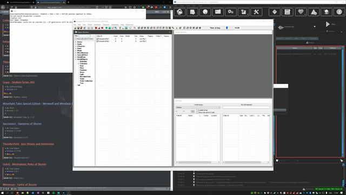The height and width of the screenshot is (195, 346).
Task: Click the Sort icon button above plugin list
Action: pyautogui.click(x=310, y=43)
